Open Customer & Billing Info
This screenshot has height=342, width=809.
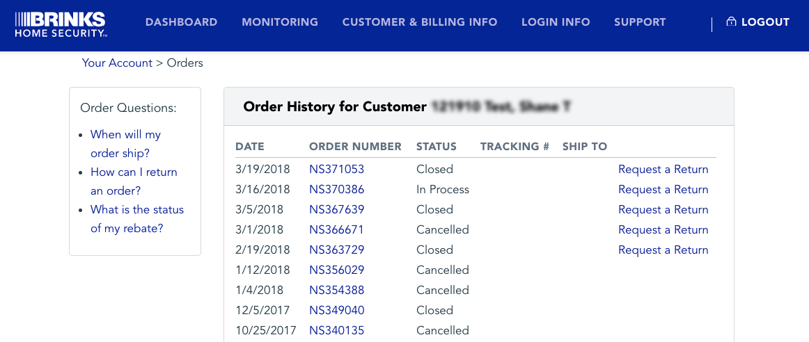pos(420,22)
